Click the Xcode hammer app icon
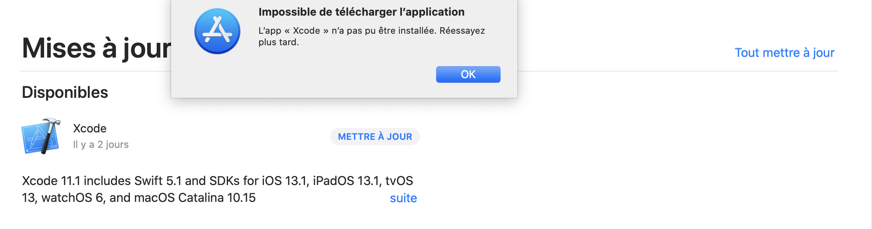872x229 pixels. (41, 136)
